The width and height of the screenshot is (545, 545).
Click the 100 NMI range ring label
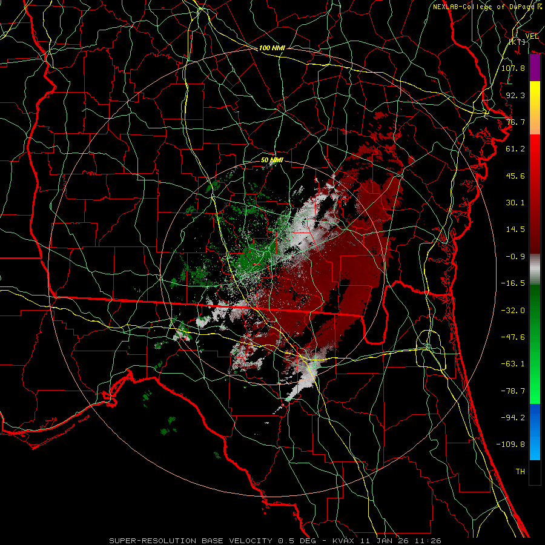[272, 48]
